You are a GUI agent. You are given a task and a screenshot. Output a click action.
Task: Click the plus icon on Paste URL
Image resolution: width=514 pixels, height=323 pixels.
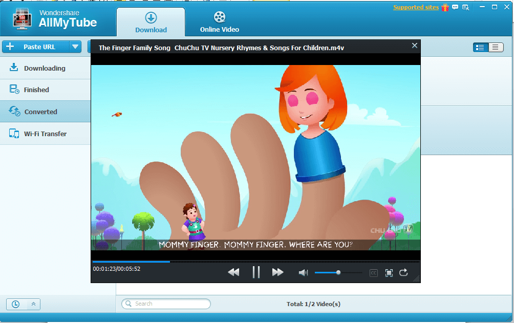pyautogui.click(x=10, y=47)
